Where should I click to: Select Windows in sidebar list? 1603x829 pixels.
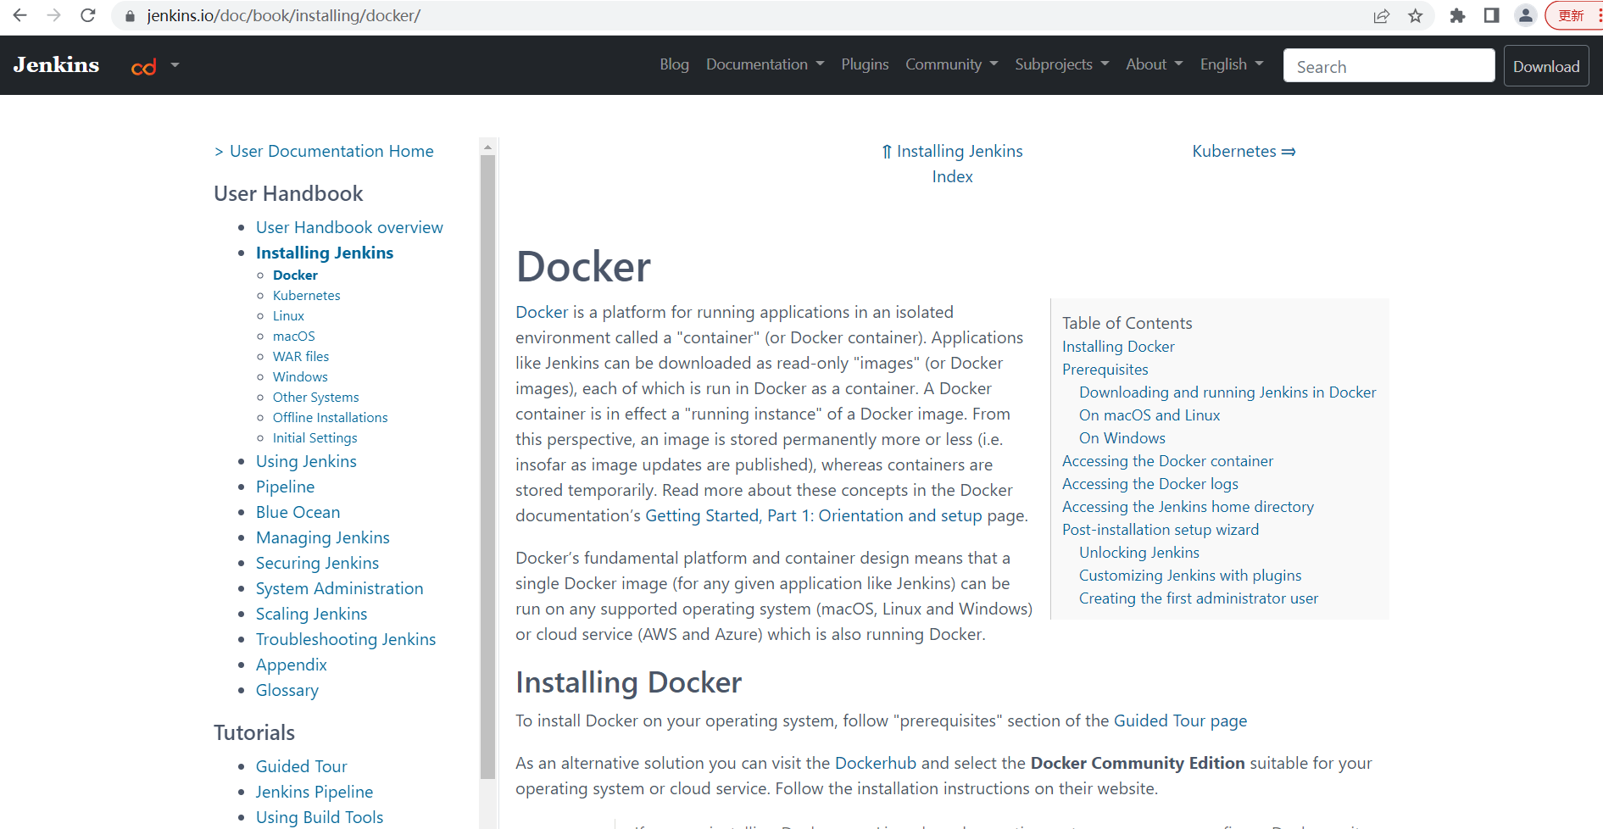300,376
